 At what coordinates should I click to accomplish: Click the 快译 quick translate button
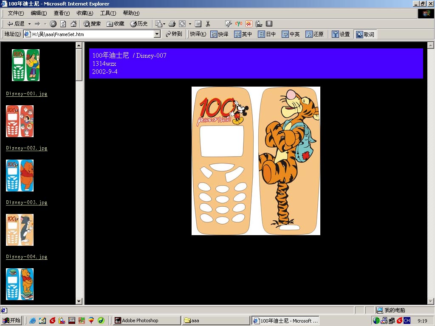[220, 34]
